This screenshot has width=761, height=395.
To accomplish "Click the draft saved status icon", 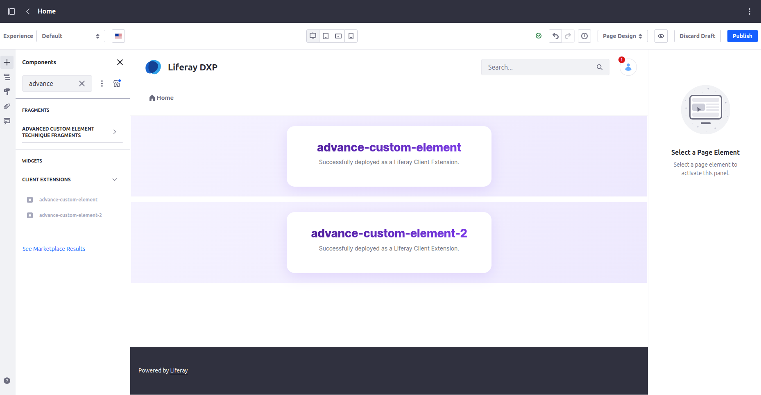I will point(539,36).
